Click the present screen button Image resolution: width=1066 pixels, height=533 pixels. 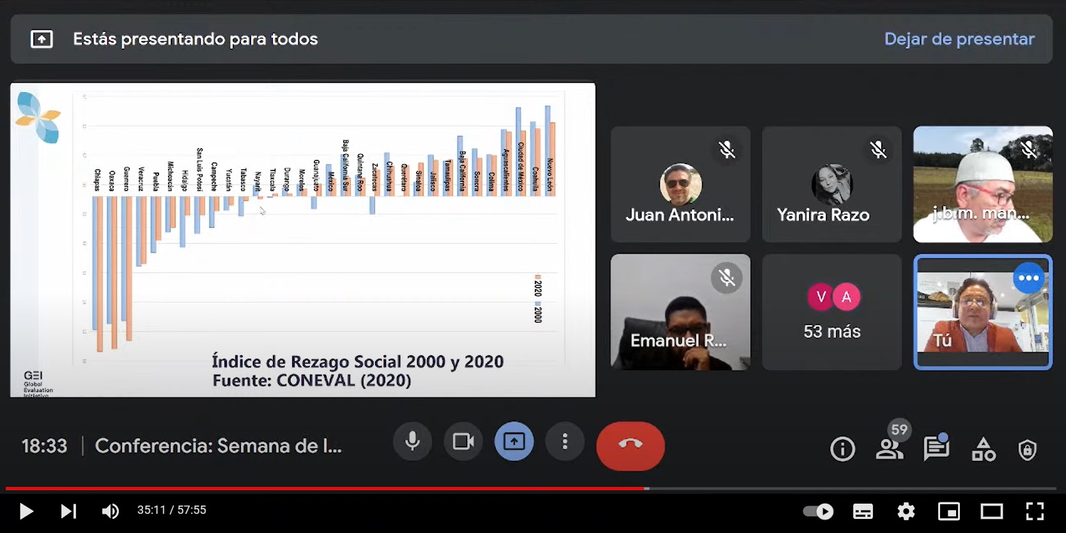pyautogui.click(x=514, y=442)
